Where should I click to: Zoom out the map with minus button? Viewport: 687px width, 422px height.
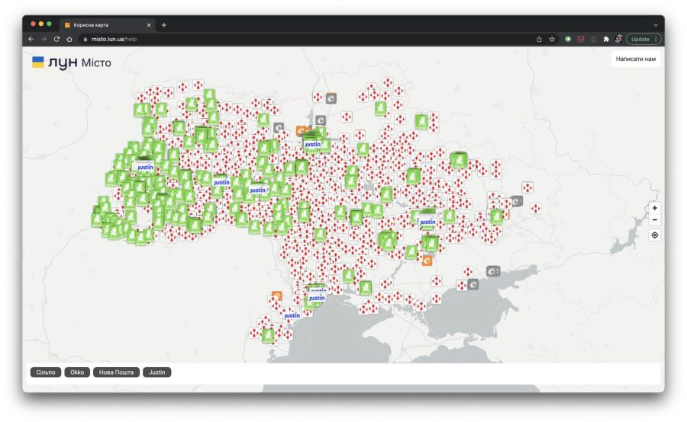pos(655,220)
